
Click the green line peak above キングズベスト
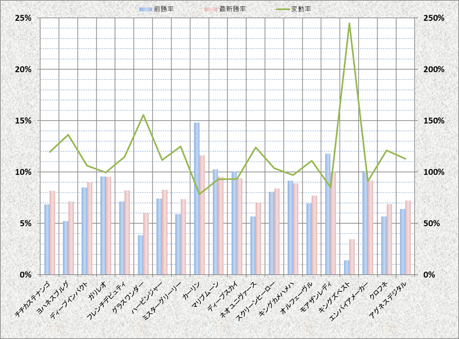click(x=349, y=23)
